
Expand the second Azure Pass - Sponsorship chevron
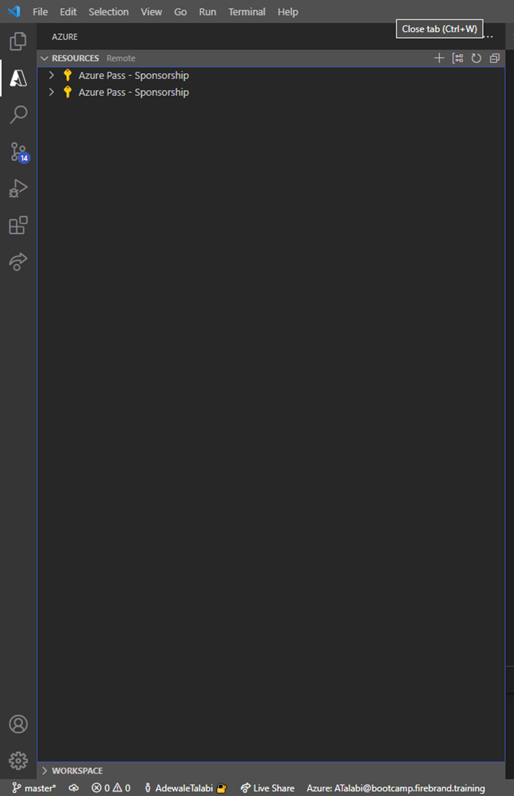51,92
